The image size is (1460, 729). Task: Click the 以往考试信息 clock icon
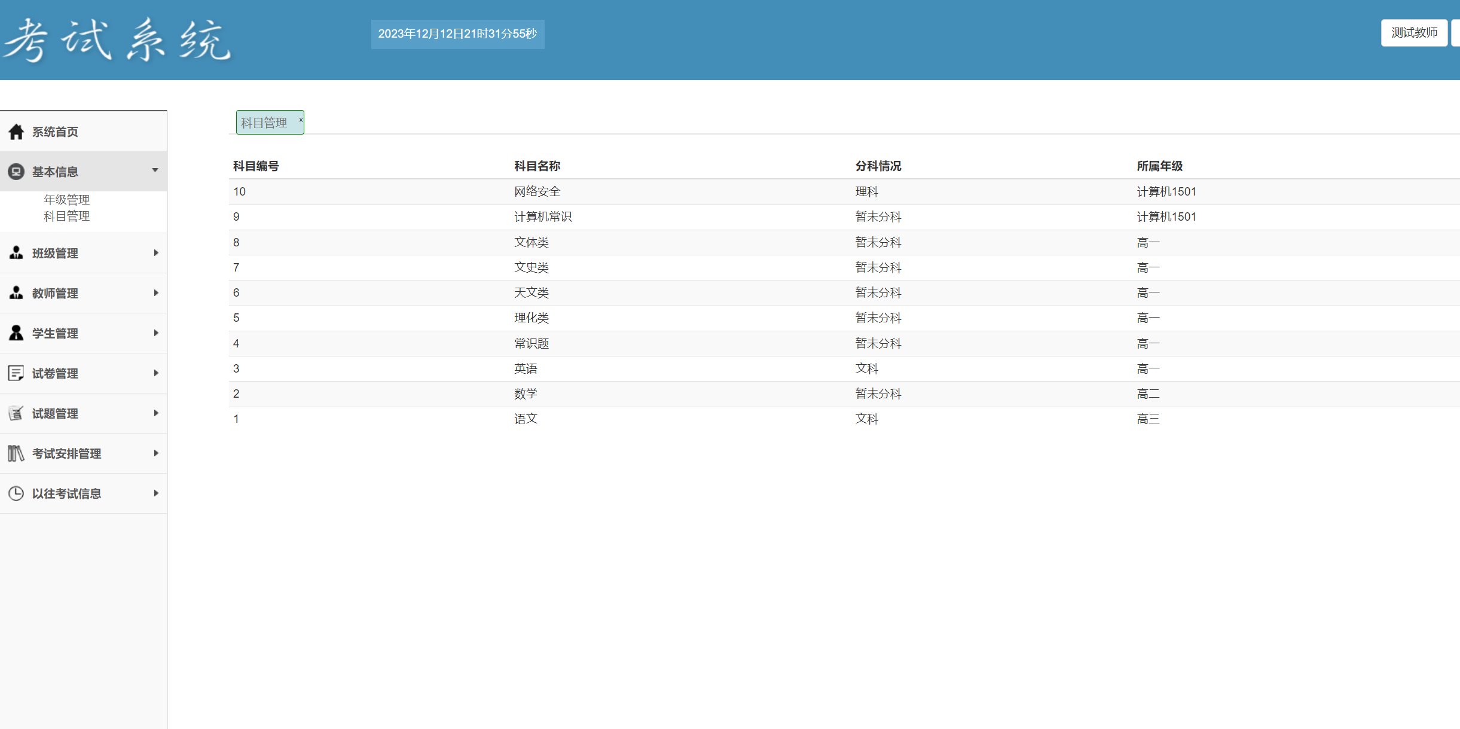(x=16, y=493)
